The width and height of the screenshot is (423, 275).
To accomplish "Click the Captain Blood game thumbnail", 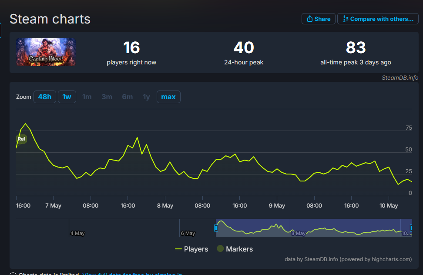I will point(46,52).
